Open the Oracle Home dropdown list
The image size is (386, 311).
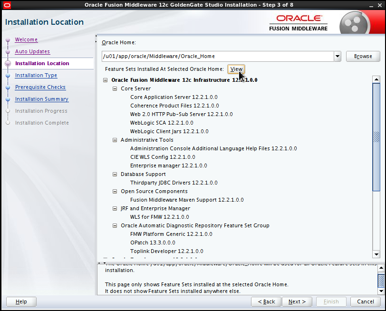tap(337, 56)
